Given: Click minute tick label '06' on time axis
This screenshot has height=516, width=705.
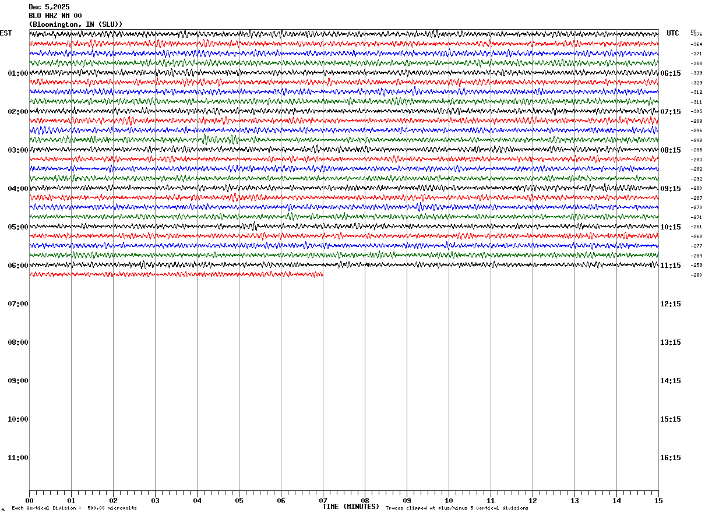Looking at the screenshot, I should point(281,501).
